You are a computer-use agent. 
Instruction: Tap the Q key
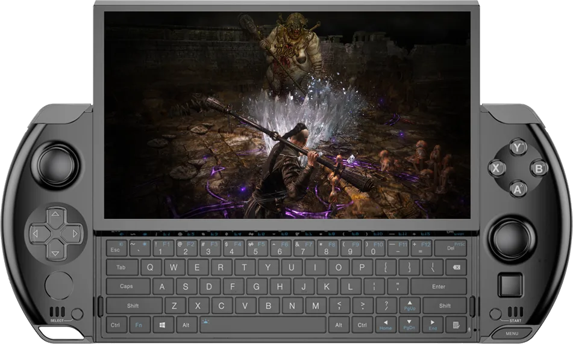click(x=151, y=268)
